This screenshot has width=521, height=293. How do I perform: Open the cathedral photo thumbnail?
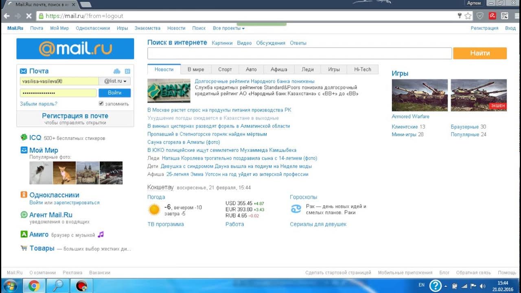pyautogui.click(x=88, y=173)
